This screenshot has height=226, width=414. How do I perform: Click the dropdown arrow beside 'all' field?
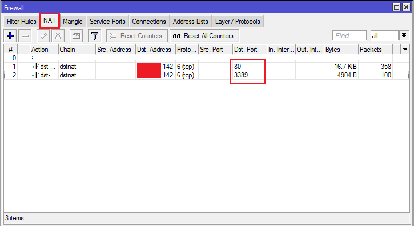404,35
